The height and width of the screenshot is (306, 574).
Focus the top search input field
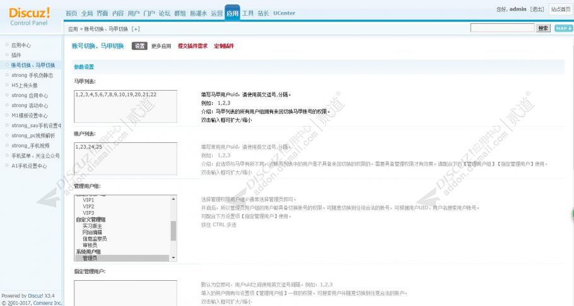502,28
